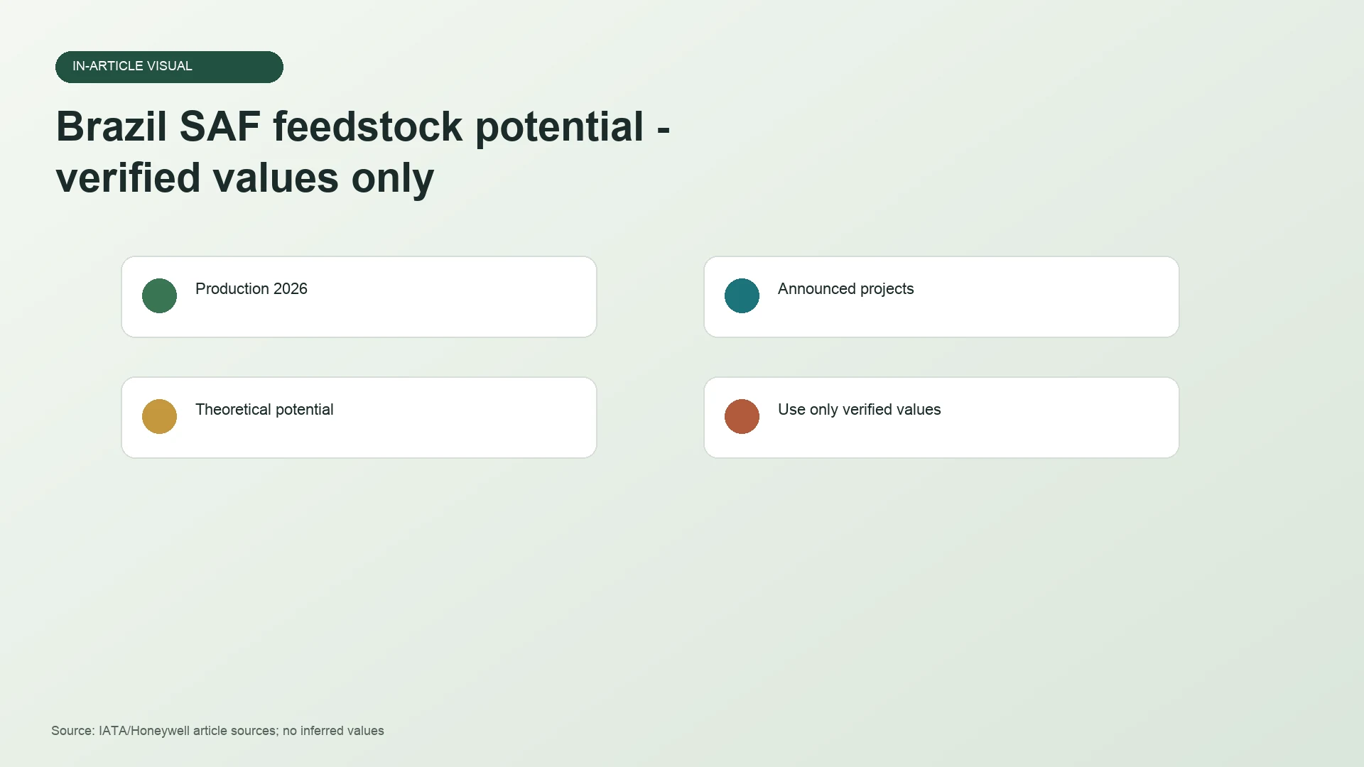1364x767 pixels.
Task: Select the "Use only verified values" label text
Action: pos(859,410)
